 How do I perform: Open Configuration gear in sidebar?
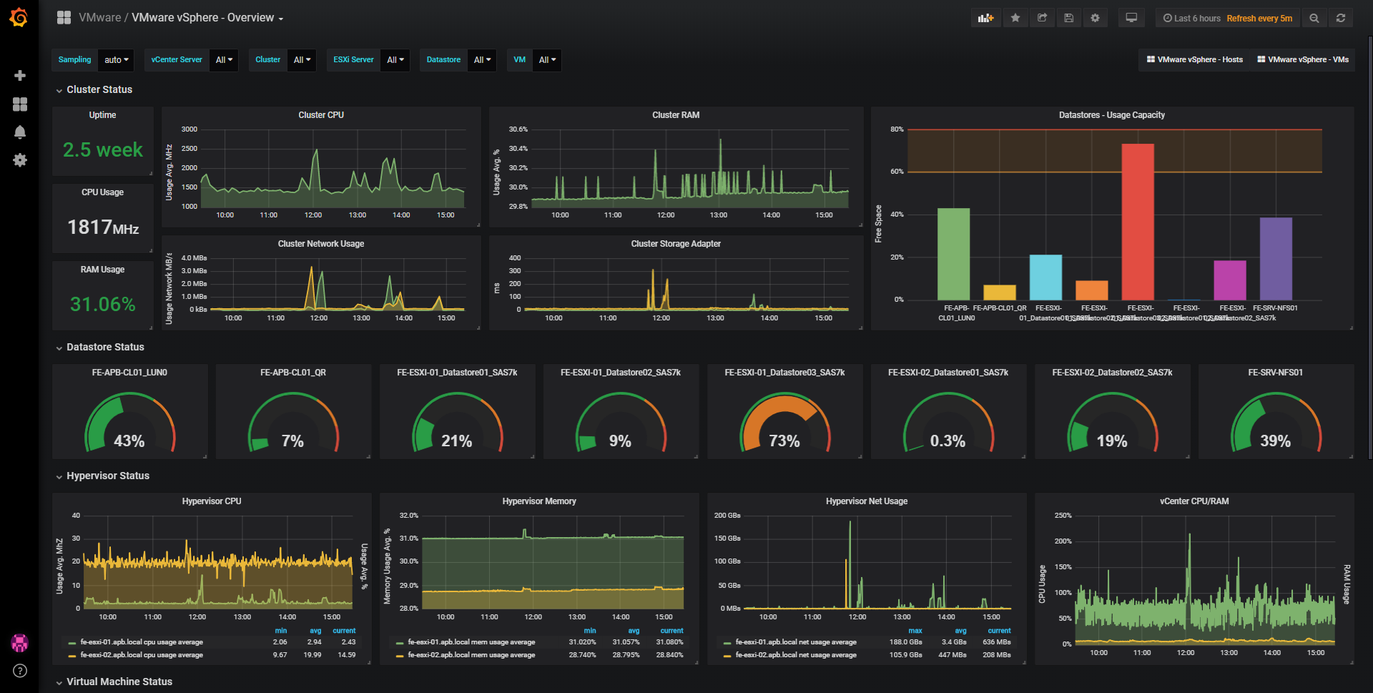click(20, 160)
